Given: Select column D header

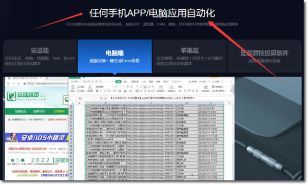Looking at the screenshot, I should click(x=187, y=103).
